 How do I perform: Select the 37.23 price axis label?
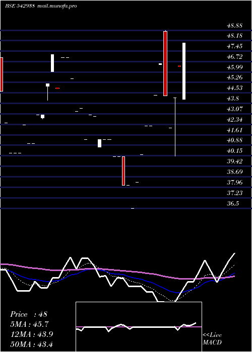click(235, 193)
